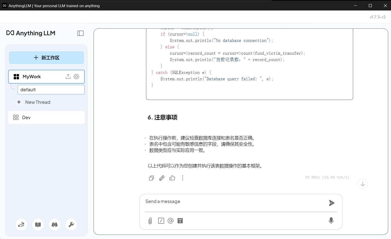
Task: Click the MyWork upload documents icon
Action: (68, 76)
